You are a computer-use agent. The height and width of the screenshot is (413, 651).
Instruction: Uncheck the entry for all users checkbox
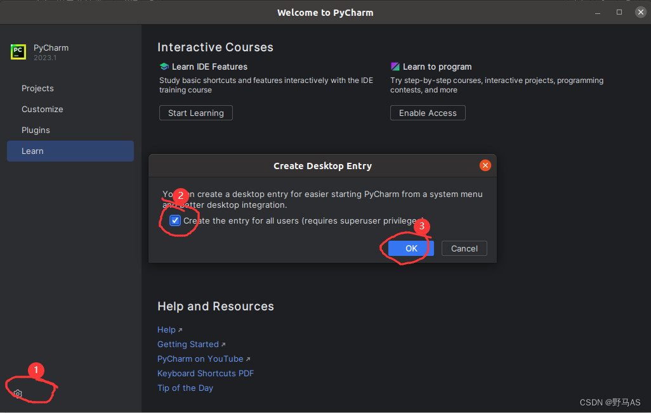pyautogui.click(x=175, y=220)
